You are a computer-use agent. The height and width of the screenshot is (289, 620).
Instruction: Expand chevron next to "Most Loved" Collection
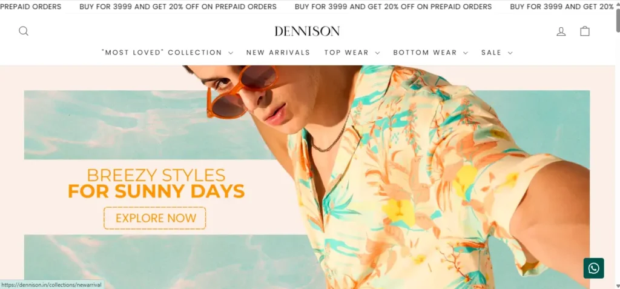click(x=231, y=53)
